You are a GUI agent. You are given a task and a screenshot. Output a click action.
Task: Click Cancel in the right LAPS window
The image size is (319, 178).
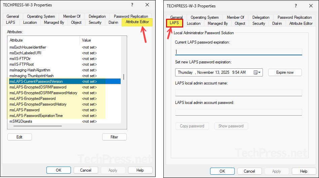point(249,171)
